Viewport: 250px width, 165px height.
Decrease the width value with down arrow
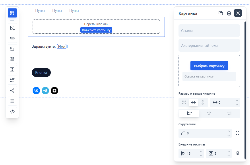coord(237,105)
